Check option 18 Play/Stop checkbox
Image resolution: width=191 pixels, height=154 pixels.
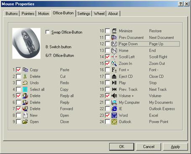point(107,83)
